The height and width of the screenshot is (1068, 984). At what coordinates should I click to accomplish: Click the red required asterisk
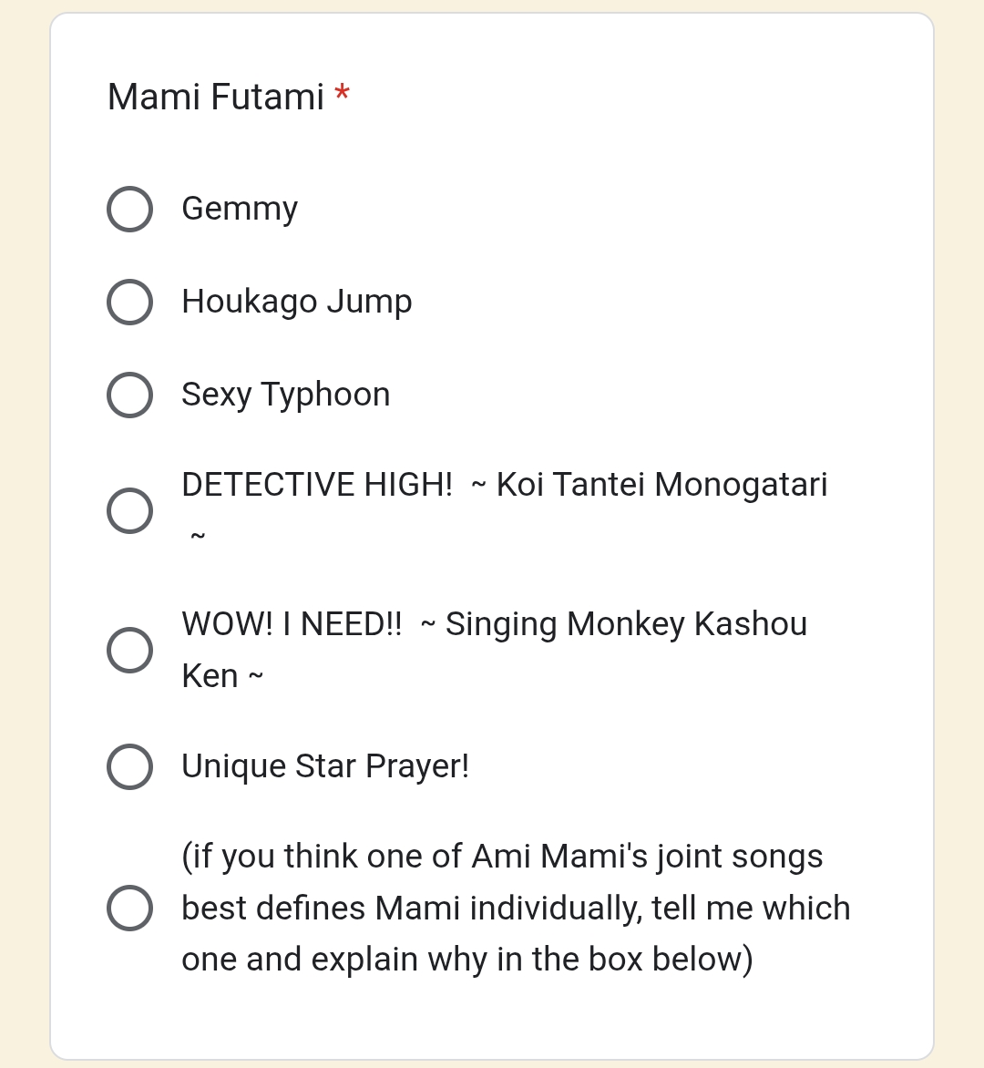click(342, 93)
